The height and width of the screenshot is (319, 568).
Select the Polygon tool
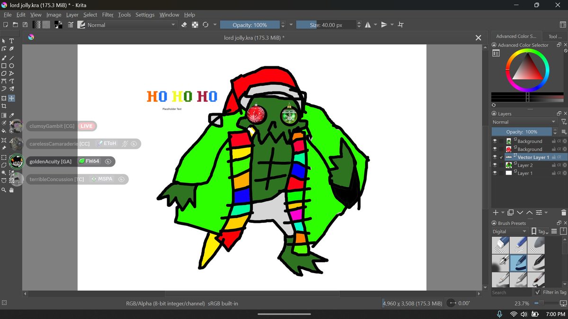tap(4, 73)
